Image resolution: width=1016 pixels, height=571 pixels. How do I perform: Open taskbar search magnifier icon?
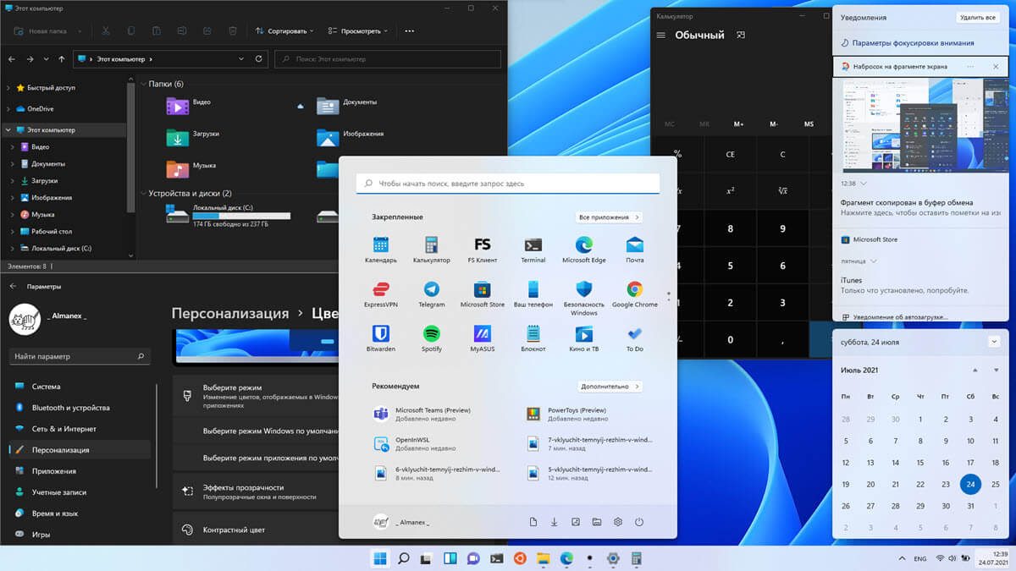point(404,558)
